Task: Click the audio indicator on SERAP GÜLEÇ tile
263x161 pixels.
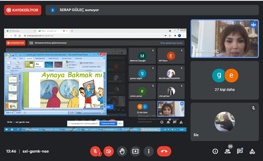Action: click(253, 25)
